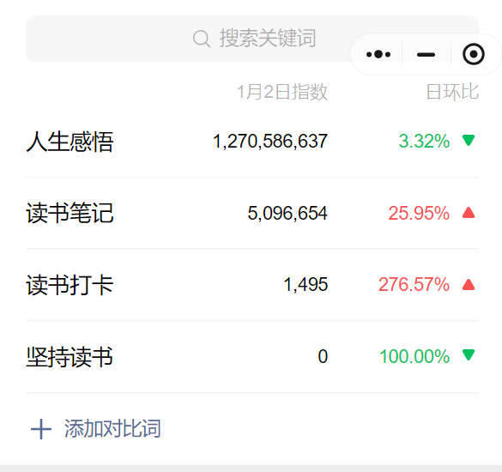Click the 276.57% daily change value
Screen dimensions: 502x472
coord(414,284)
